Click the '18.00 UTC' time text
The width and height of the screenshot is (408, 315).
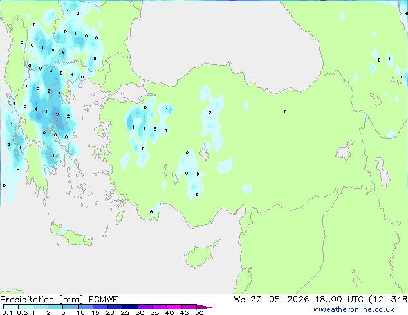click(339, 300)
